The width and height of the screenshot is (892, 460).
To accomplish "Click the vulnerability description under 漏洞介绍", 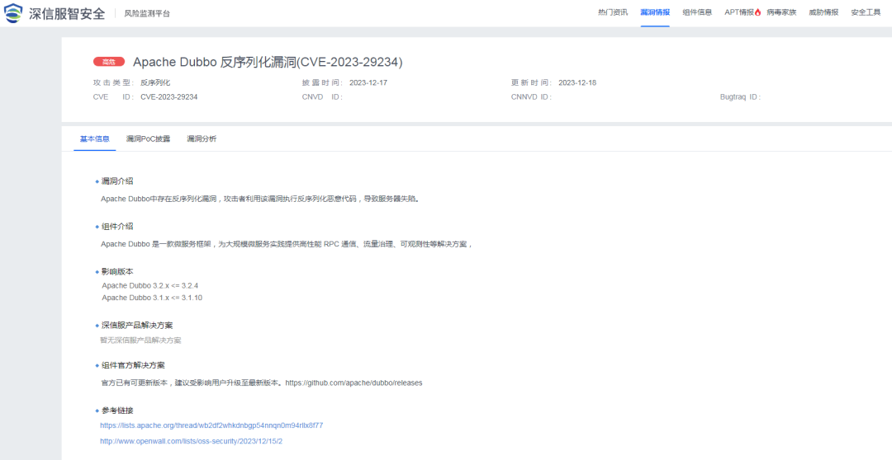I will tap(260, 199).
